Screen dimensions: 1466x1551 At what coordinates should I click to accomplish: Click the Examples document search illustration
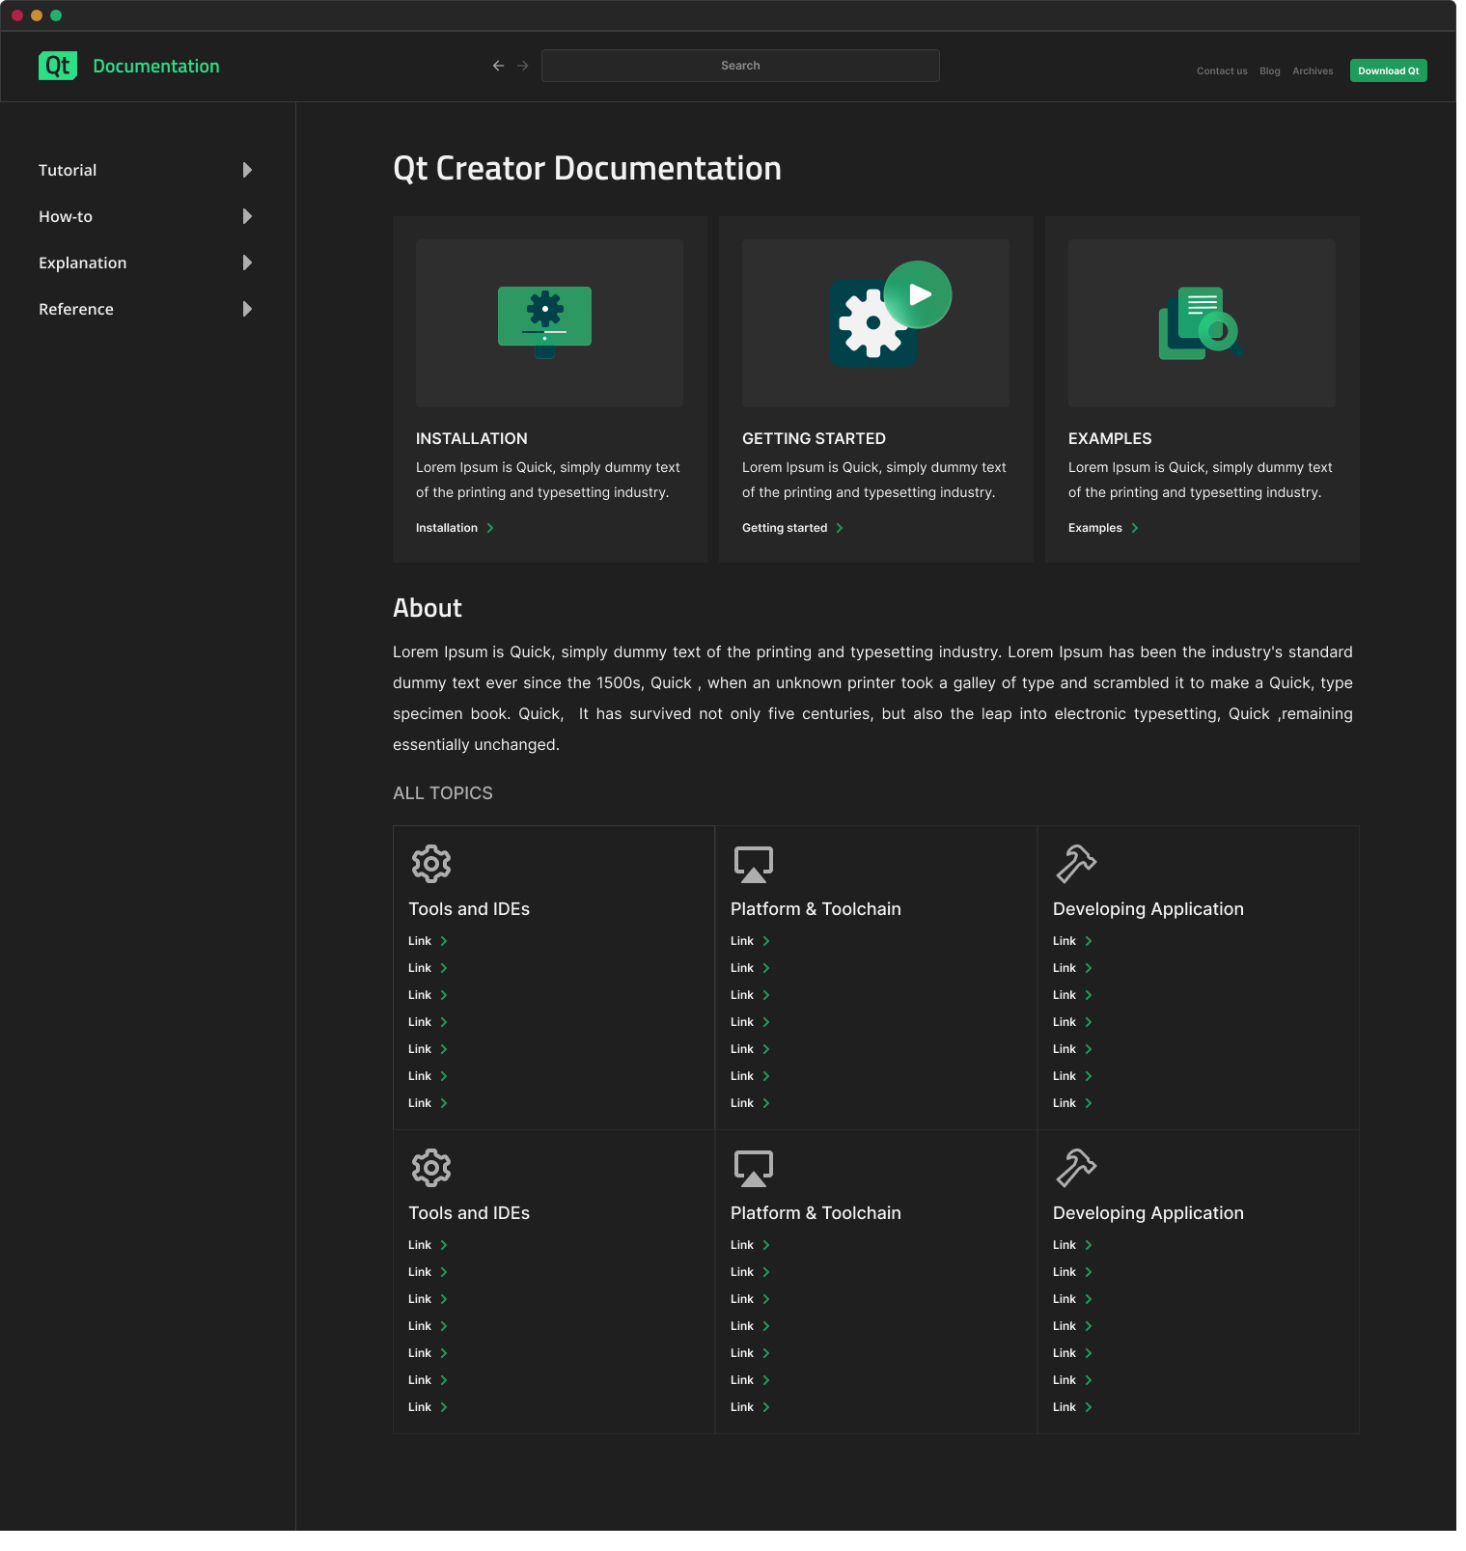point(1201,323)
